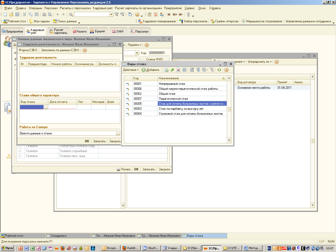Select the Педагогический стаж row

tap(175, 99)
